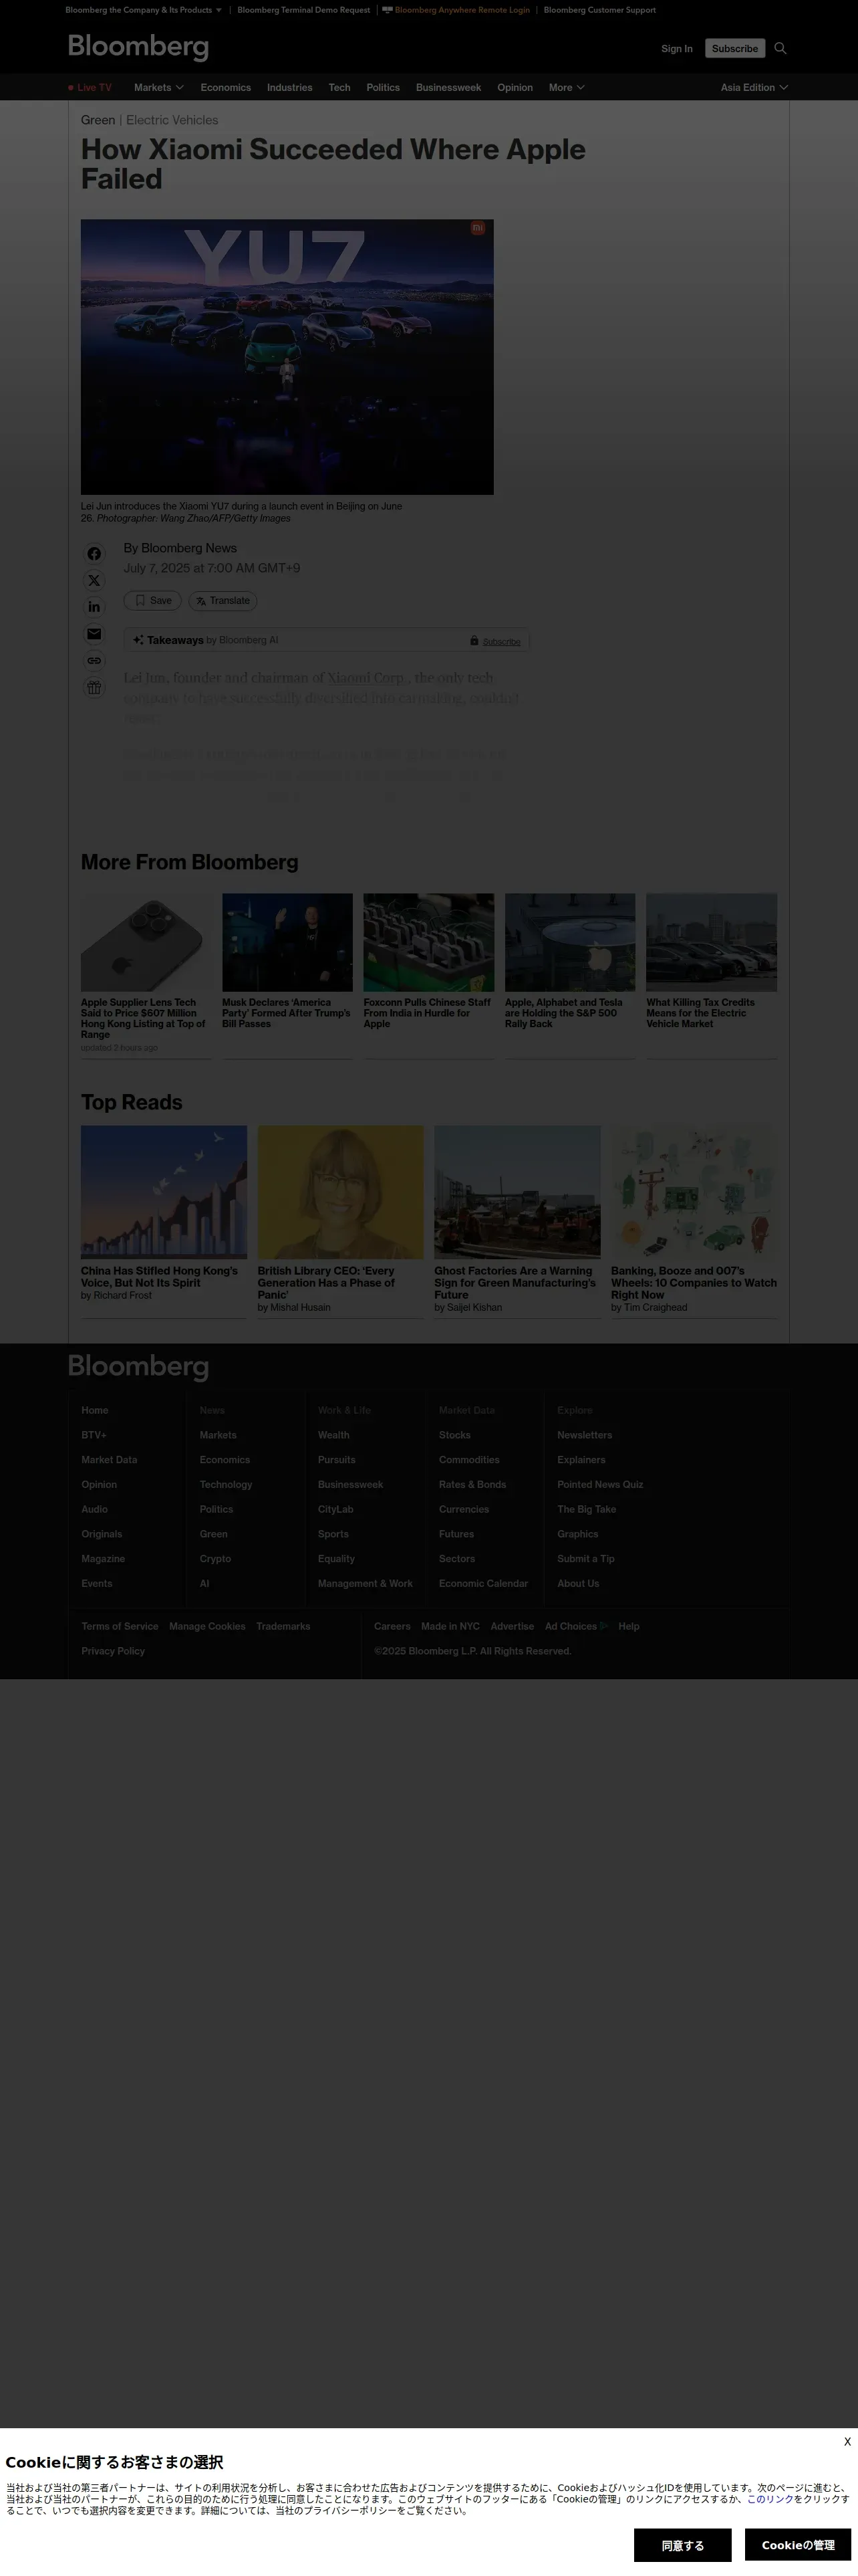This screenshot has height=2576, width=858.
Task: Open Economics in navigation bar
Action: tap(226, 88)
